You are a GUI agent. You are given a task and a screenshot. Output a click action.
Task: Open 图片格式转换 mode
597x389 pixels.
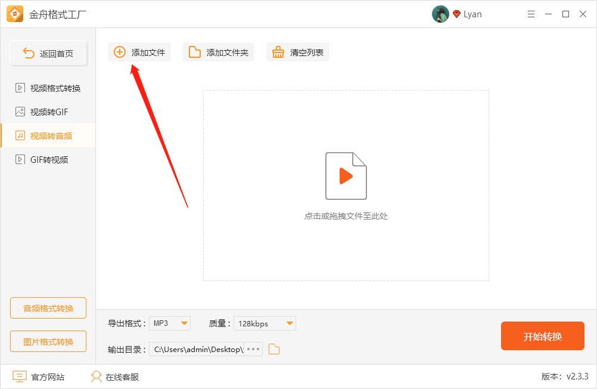tap(48, 341)
